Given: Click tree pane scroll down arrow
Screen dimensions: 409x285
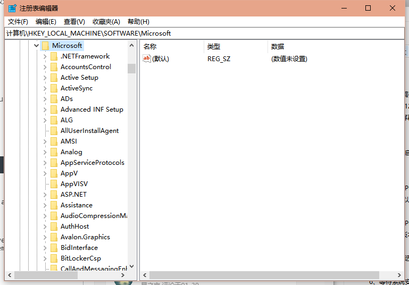Looking at the screenshot, I should [x=132, y=266].
